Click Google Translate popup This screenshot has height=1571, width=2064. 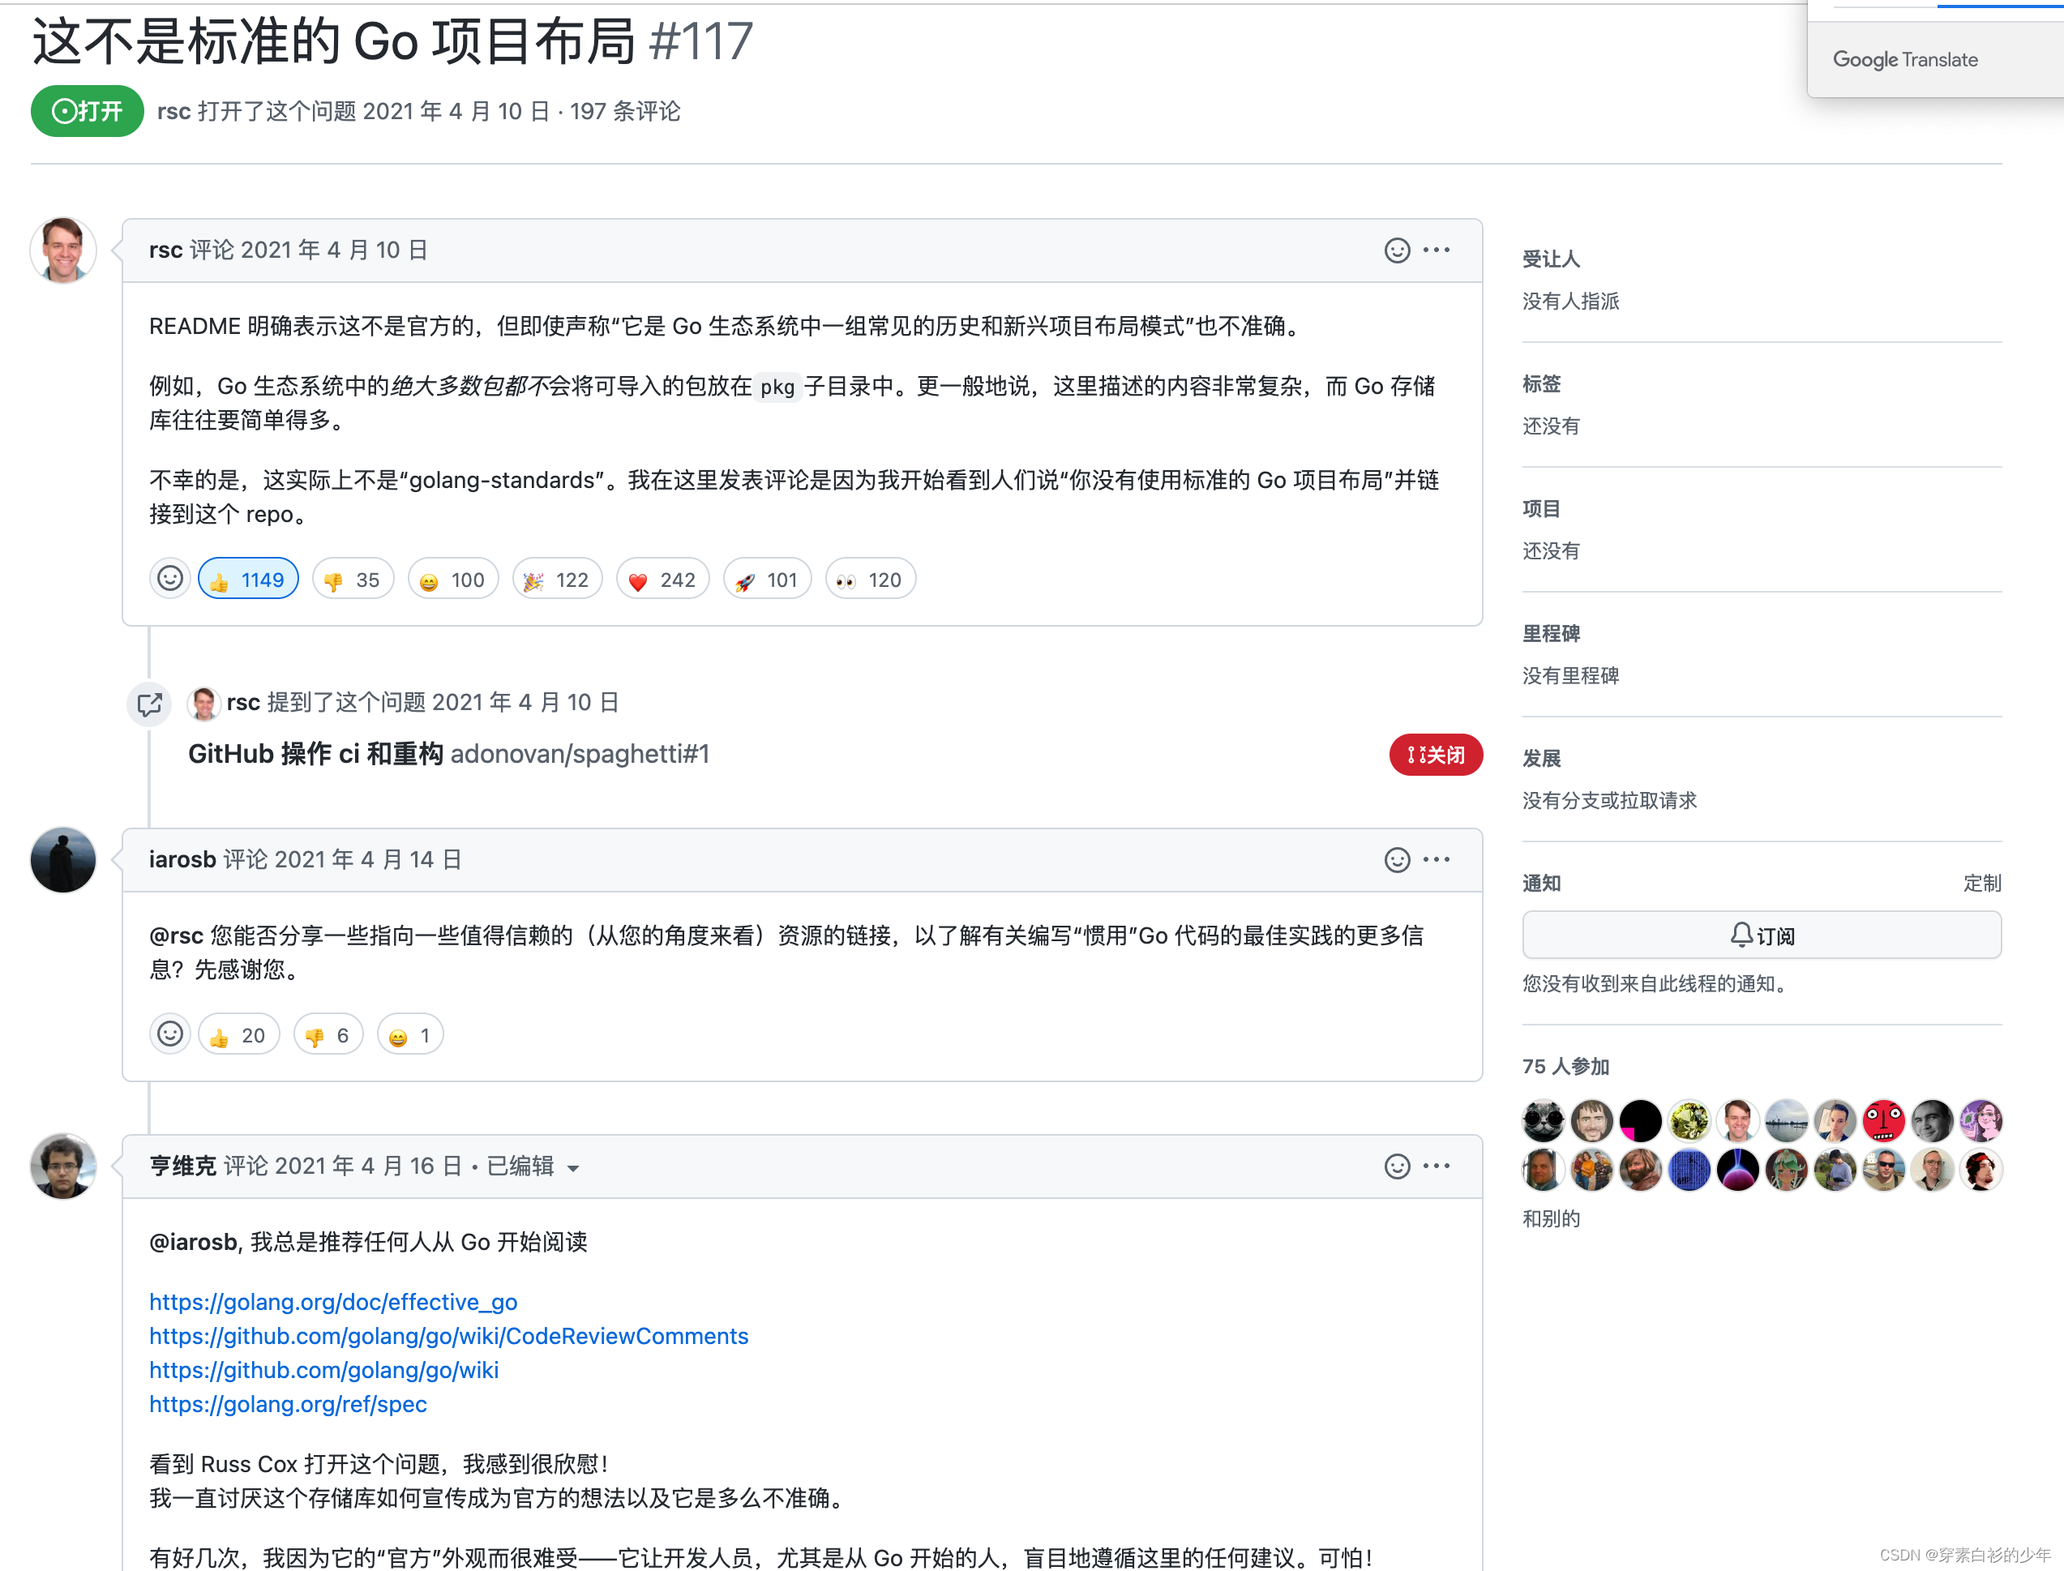(1905, 60)
